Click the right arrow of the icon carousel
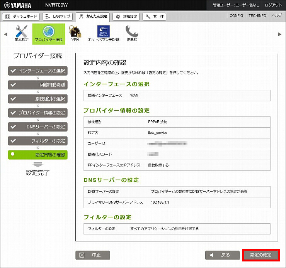This screenshot has height=268, width=286. [x=279, y=34]
